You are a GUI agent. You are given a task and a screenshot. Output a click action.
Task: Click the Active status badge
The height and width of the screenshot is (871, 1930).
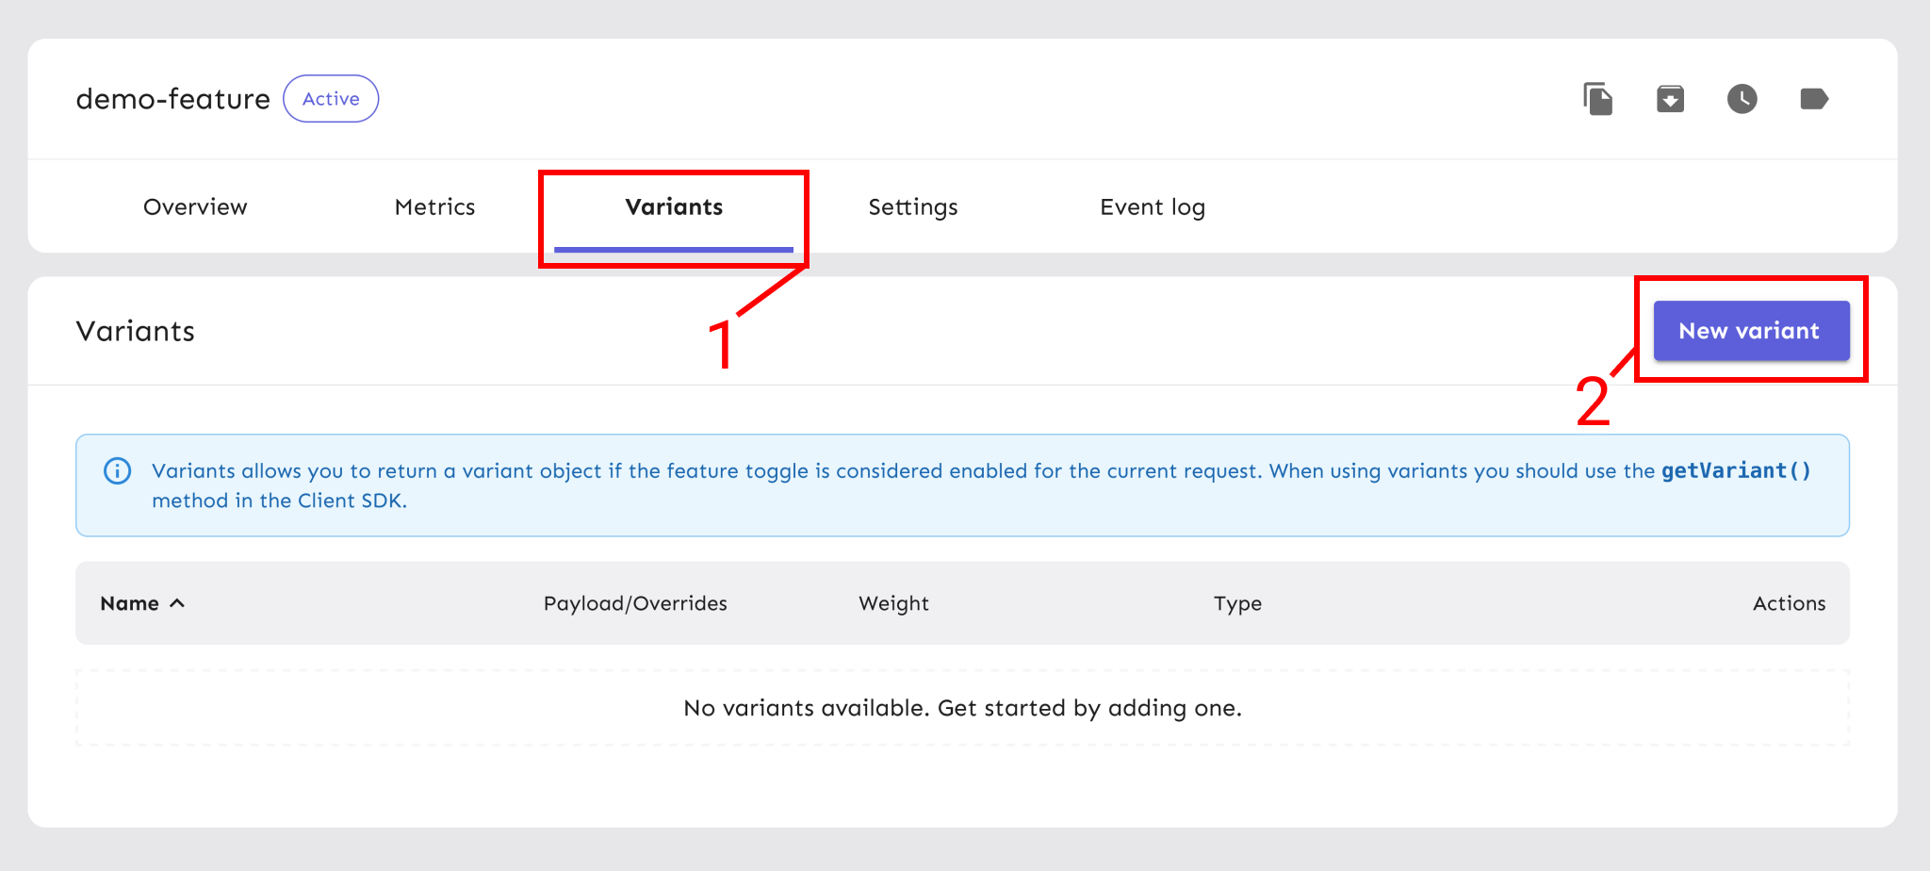tap(331, 99)
